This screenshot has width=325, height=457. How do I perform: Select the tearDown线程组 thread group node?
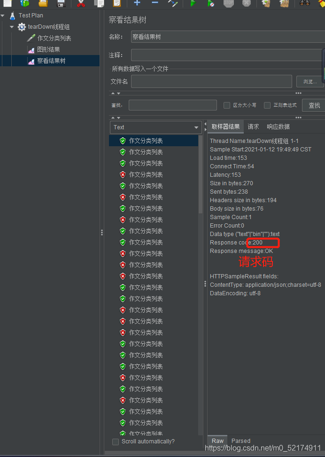point(49,27)
